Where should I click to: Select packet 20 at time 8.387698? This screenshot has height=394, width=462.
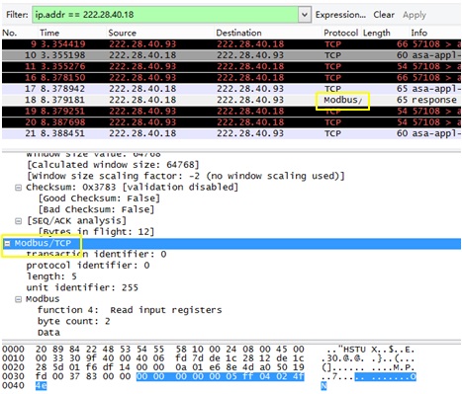tap(231, 122)
